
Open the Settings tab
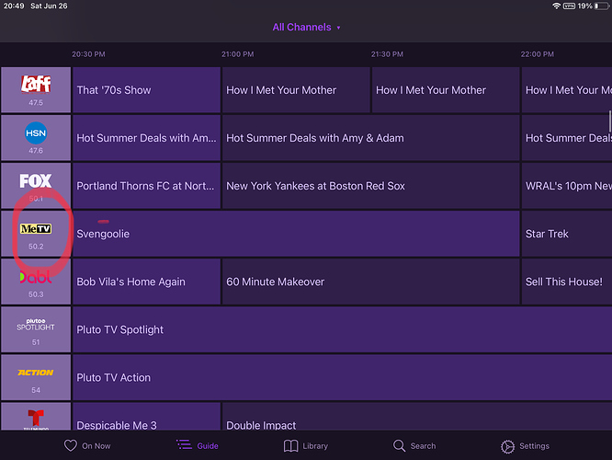[525, 445]
